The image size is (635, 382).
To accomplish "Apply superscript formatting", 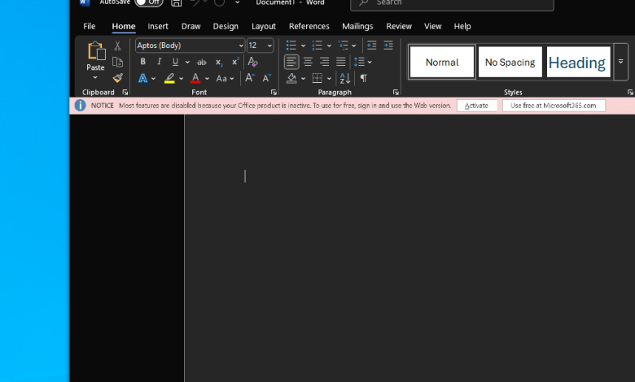I will pyautogui.click(x=235, y=62).
